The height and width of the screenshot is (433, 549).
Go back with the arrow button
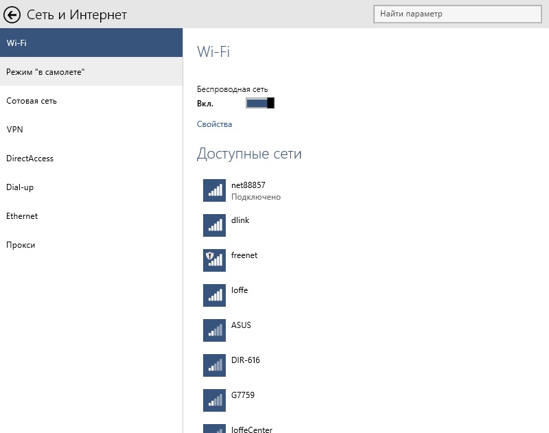[x=12, y=14]
